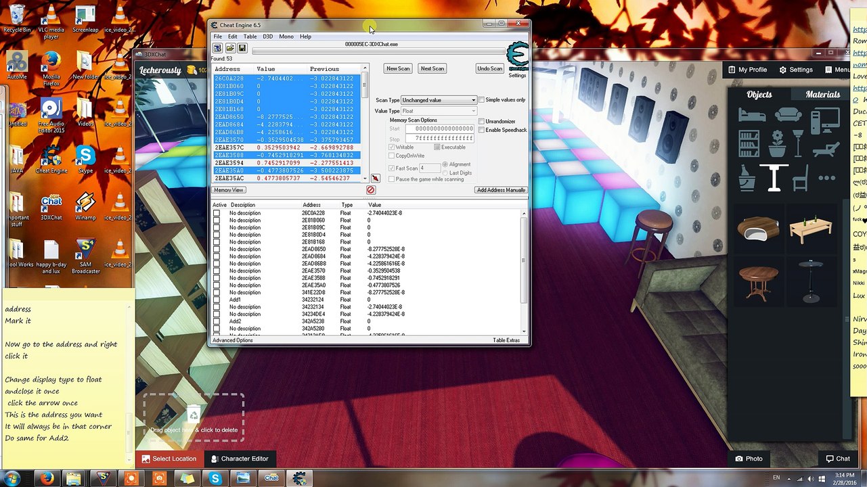Screen dimensions: 867x487
Task: Tick the Enable Speedhack checkbox
Action: (x=481, y=130)
